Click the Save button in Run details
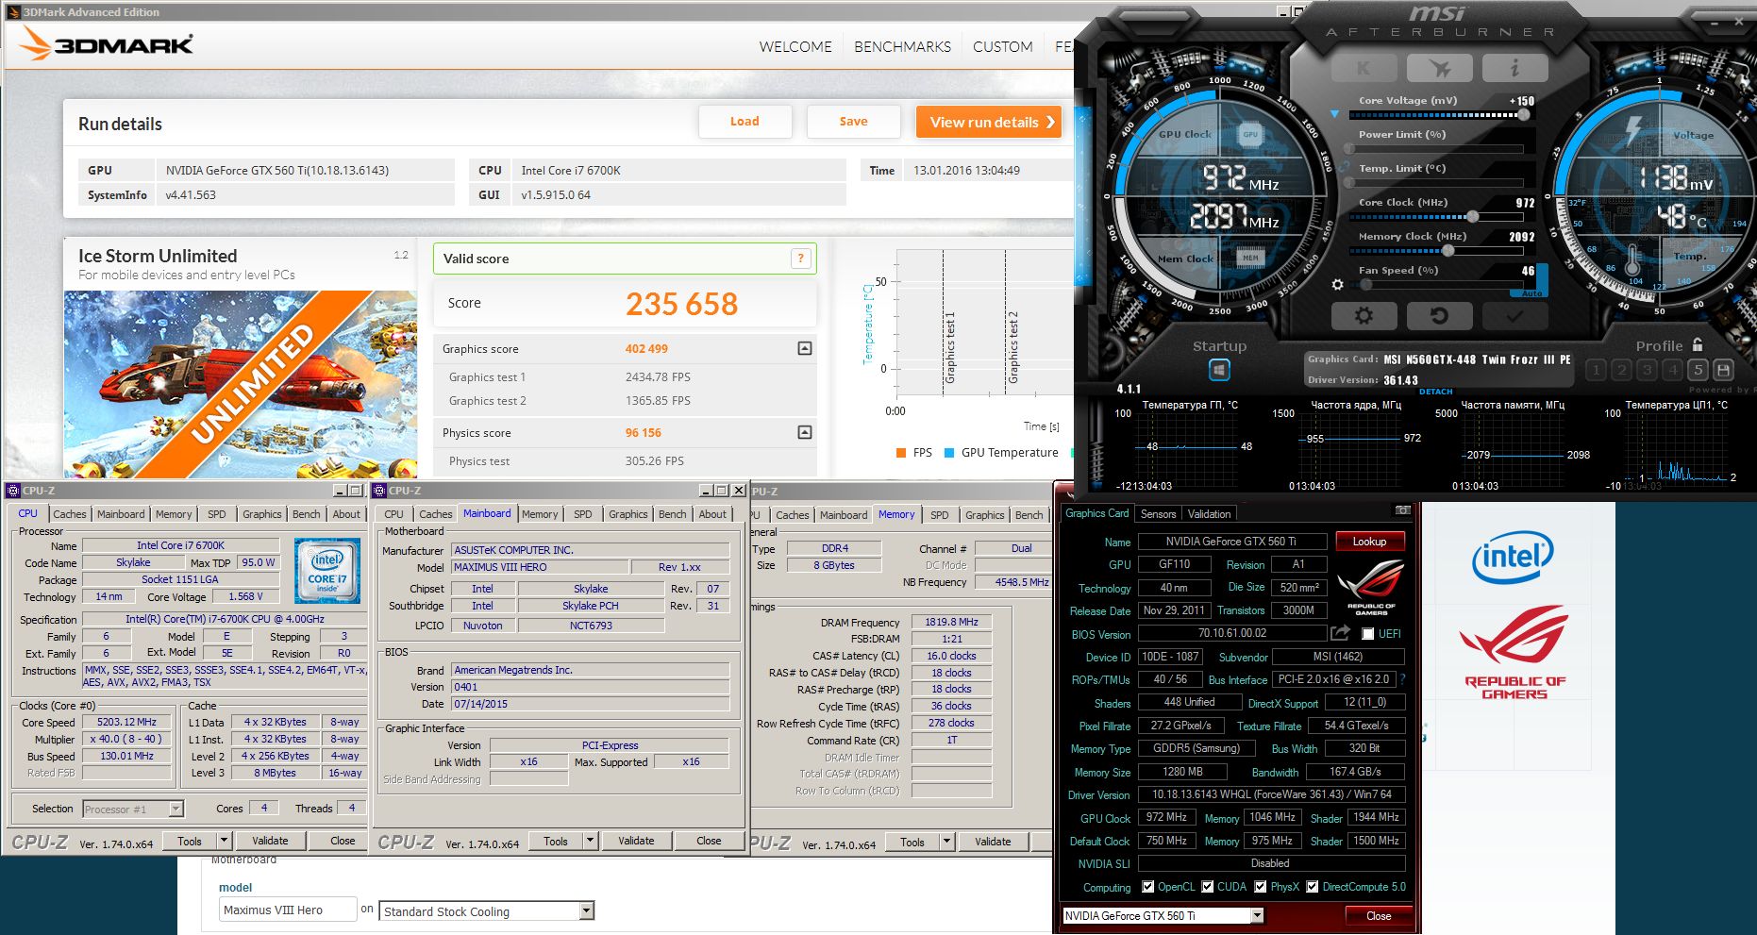Image resolution: width=1757 pixels, height=935 pixels. [x=854, y=121]
